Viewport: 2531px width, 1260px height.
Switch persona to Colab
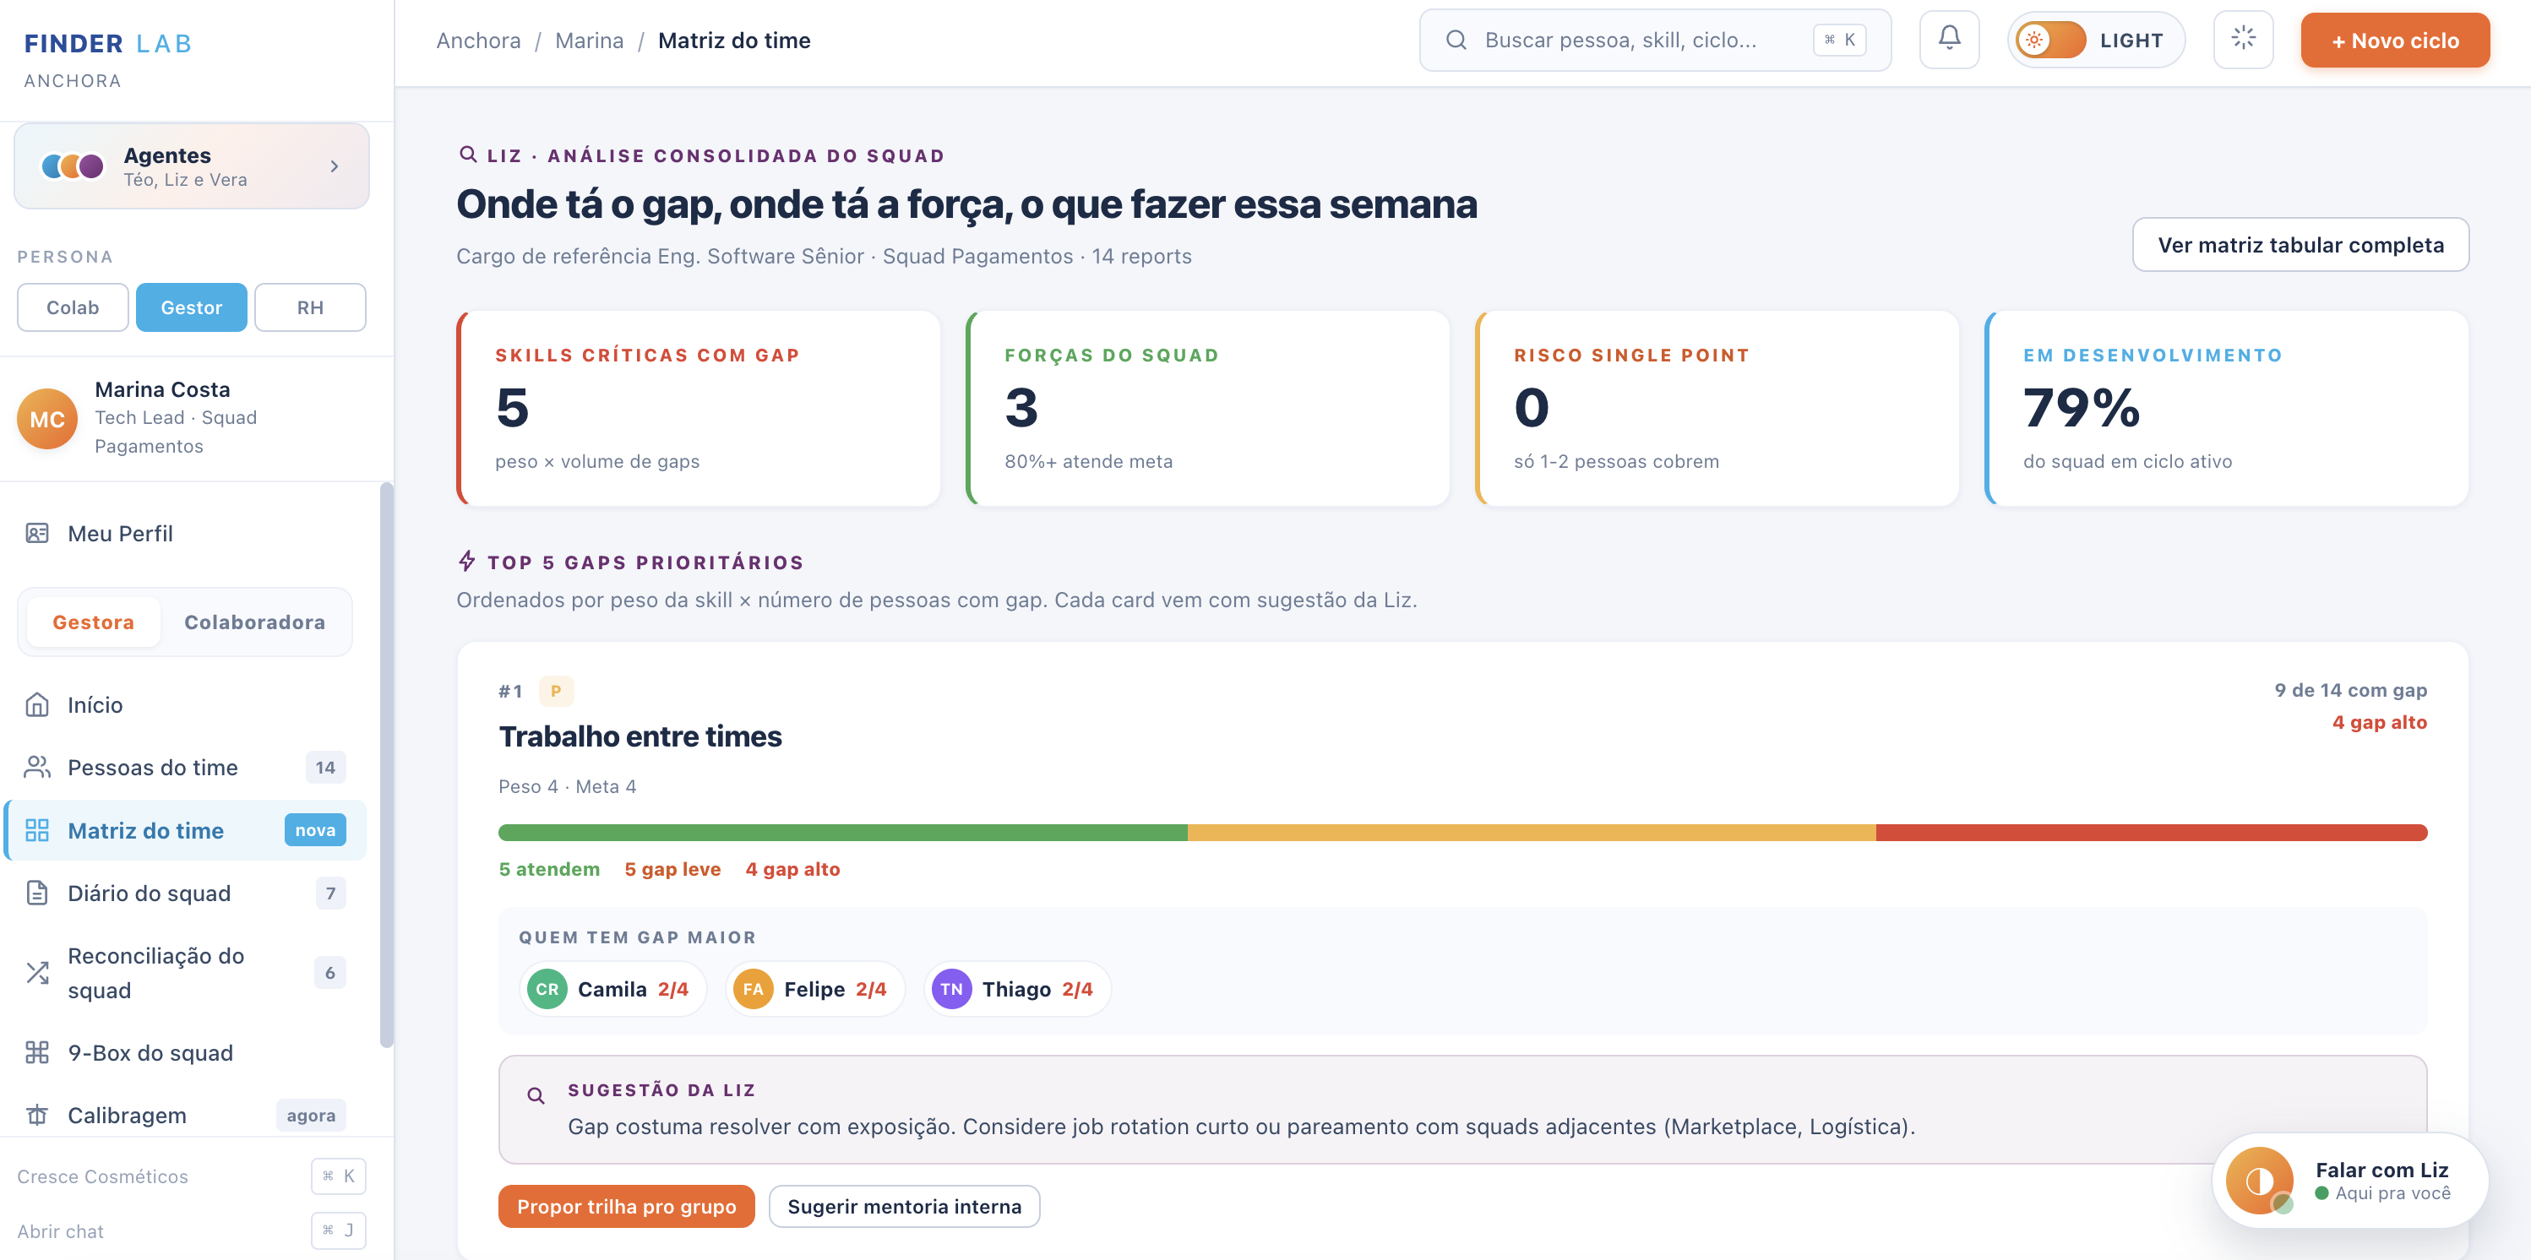point(73,307)
